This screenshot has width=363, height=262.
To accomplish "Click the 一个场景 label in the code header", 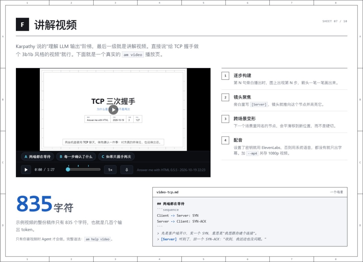I will [336, 192].
